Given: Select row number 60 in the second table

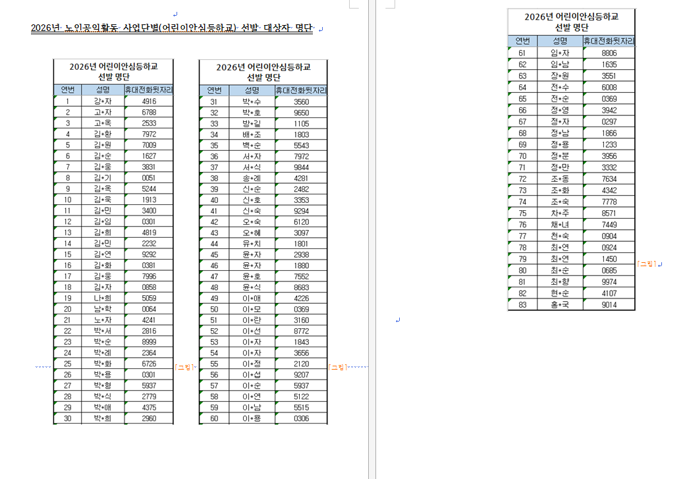Looking at the screenshot, I should (x=213, y=418).
